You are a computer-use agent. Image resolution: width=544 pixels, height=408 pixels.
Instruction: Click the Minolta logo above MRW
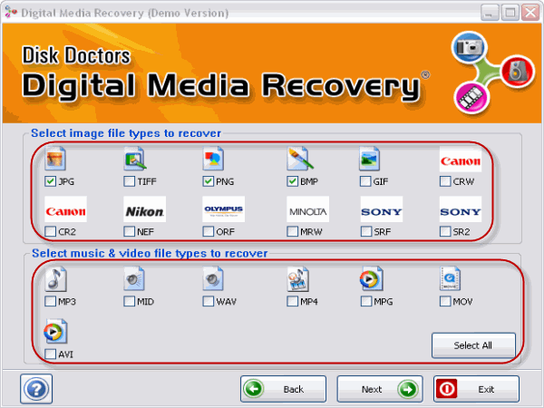click(307, 209)
